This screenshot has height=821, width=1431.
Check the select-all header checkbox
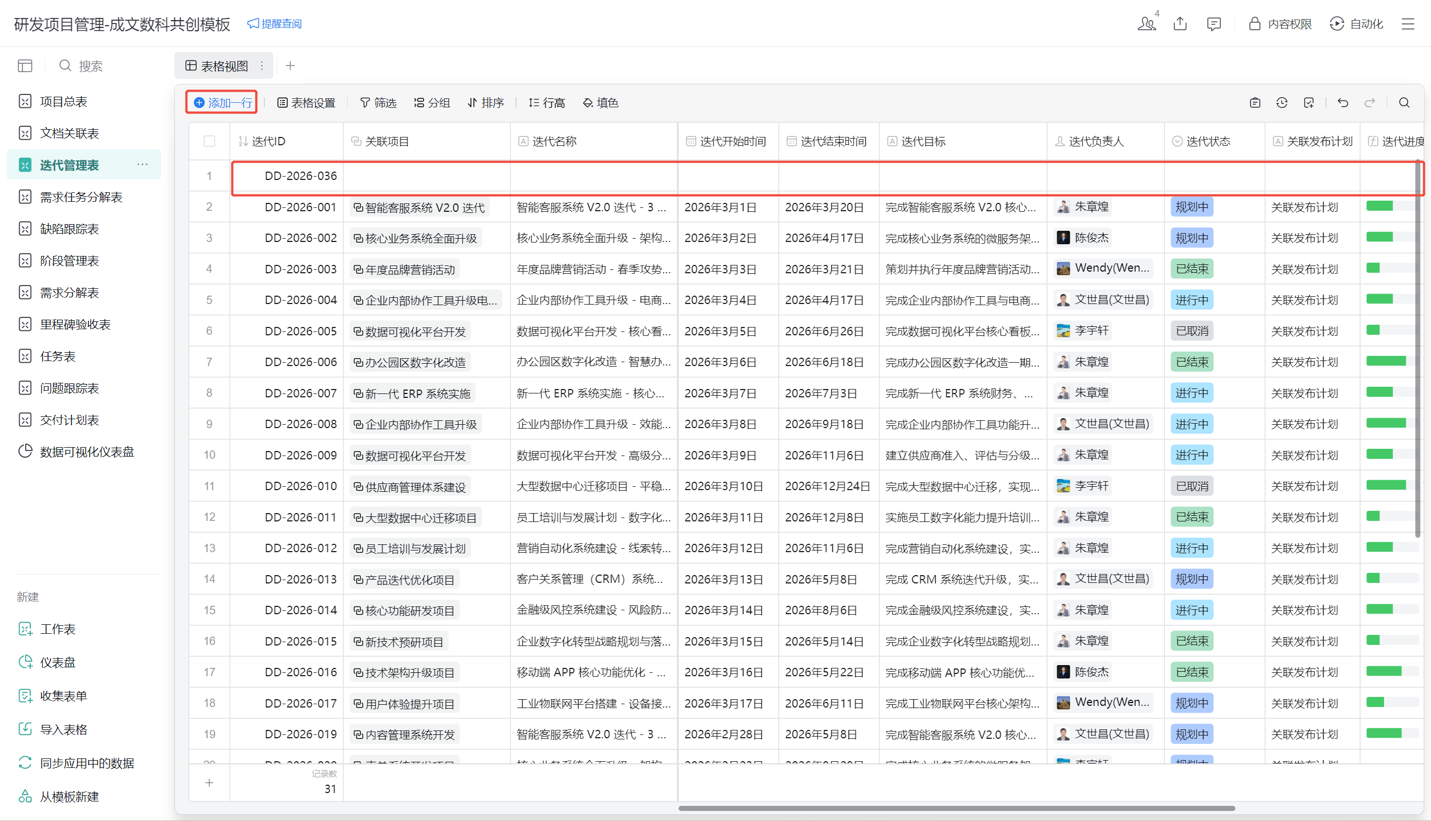pyautogui.click(x=209, y=141)
